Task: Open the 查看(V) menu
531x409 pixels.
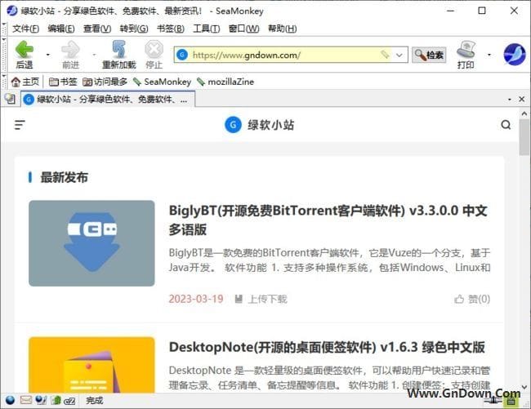Action: tap(97, 29)
